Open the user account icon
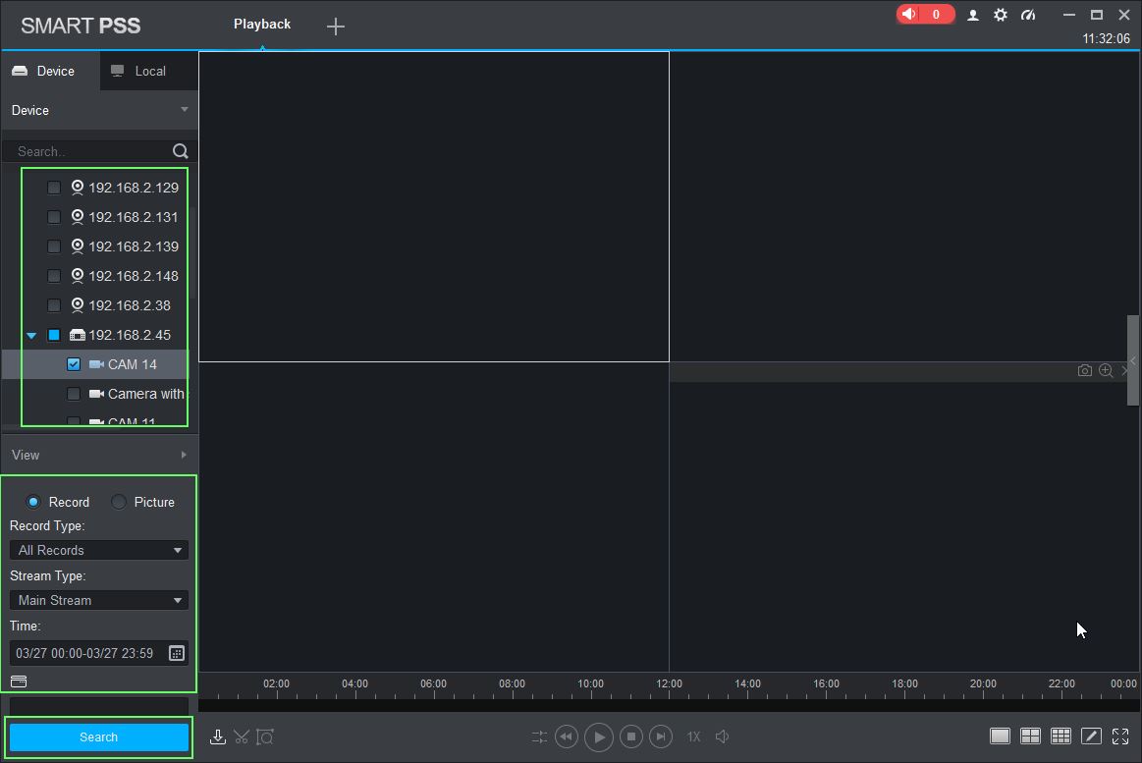1142x763 pixels. tap(973, 15)
